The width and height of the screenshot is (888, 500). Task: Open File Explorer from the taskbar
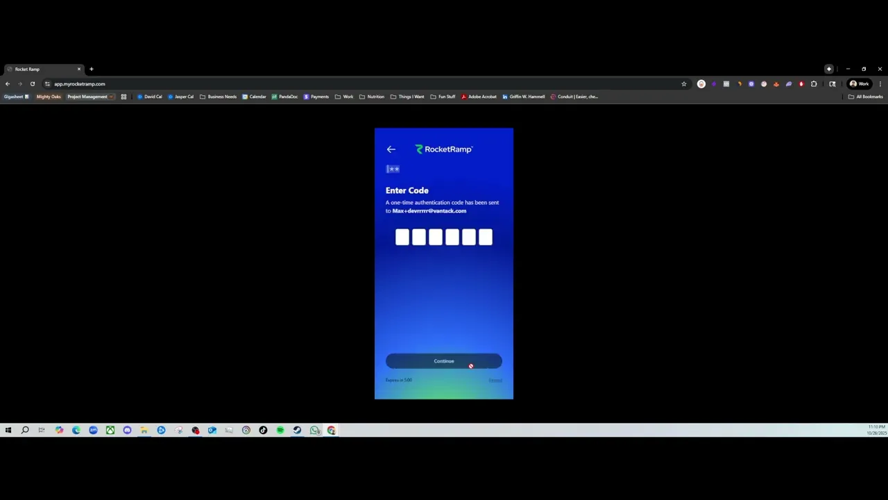(x=144, y=431)
